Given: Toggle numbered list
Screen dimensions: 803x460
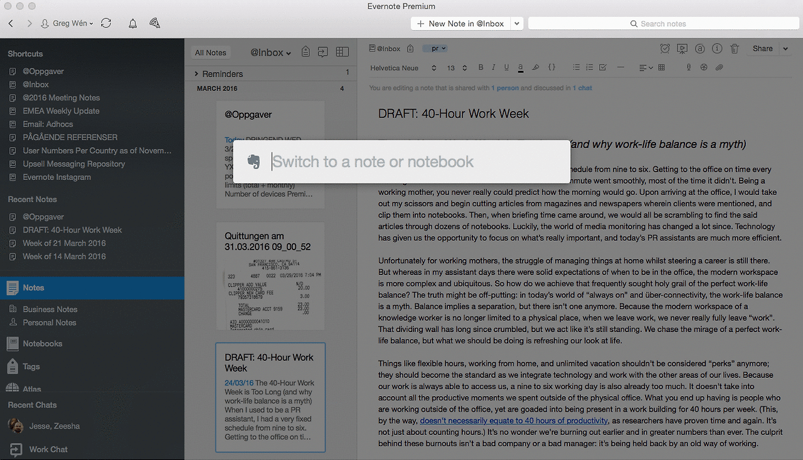Looking at the screenshot, I should (x=589, y=68).
